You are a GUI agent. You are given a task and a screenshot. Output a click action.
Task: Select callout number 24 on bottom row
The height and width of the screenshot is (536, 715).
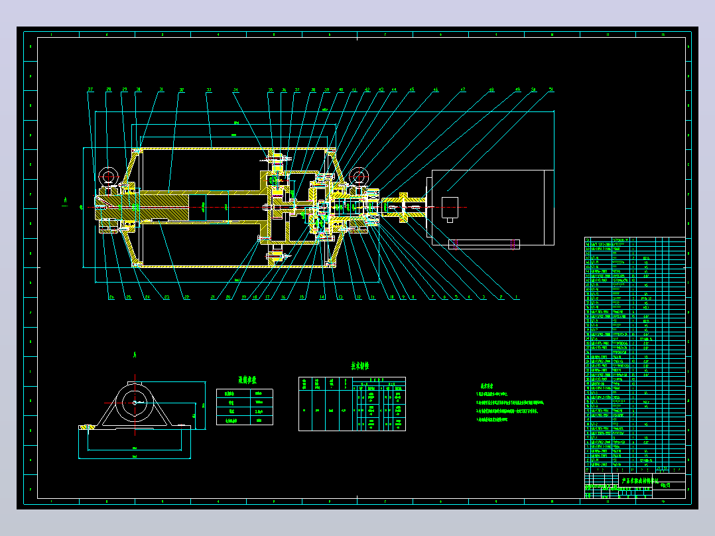point(147,297)
